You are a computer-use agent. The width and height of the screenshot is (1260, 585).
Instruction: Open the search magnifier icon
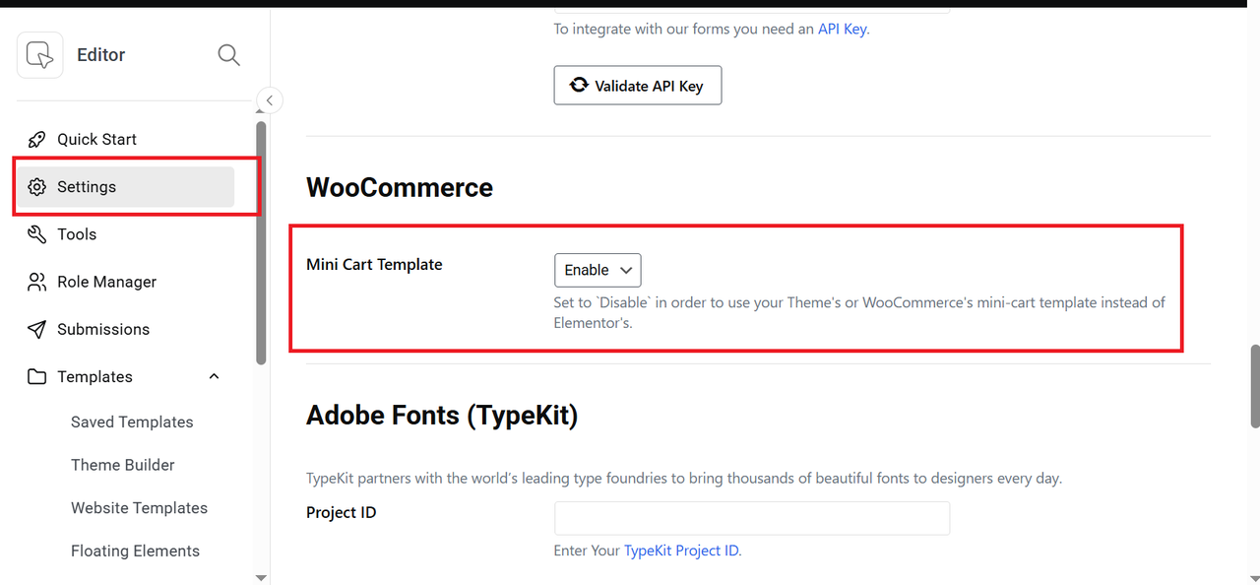228,55
